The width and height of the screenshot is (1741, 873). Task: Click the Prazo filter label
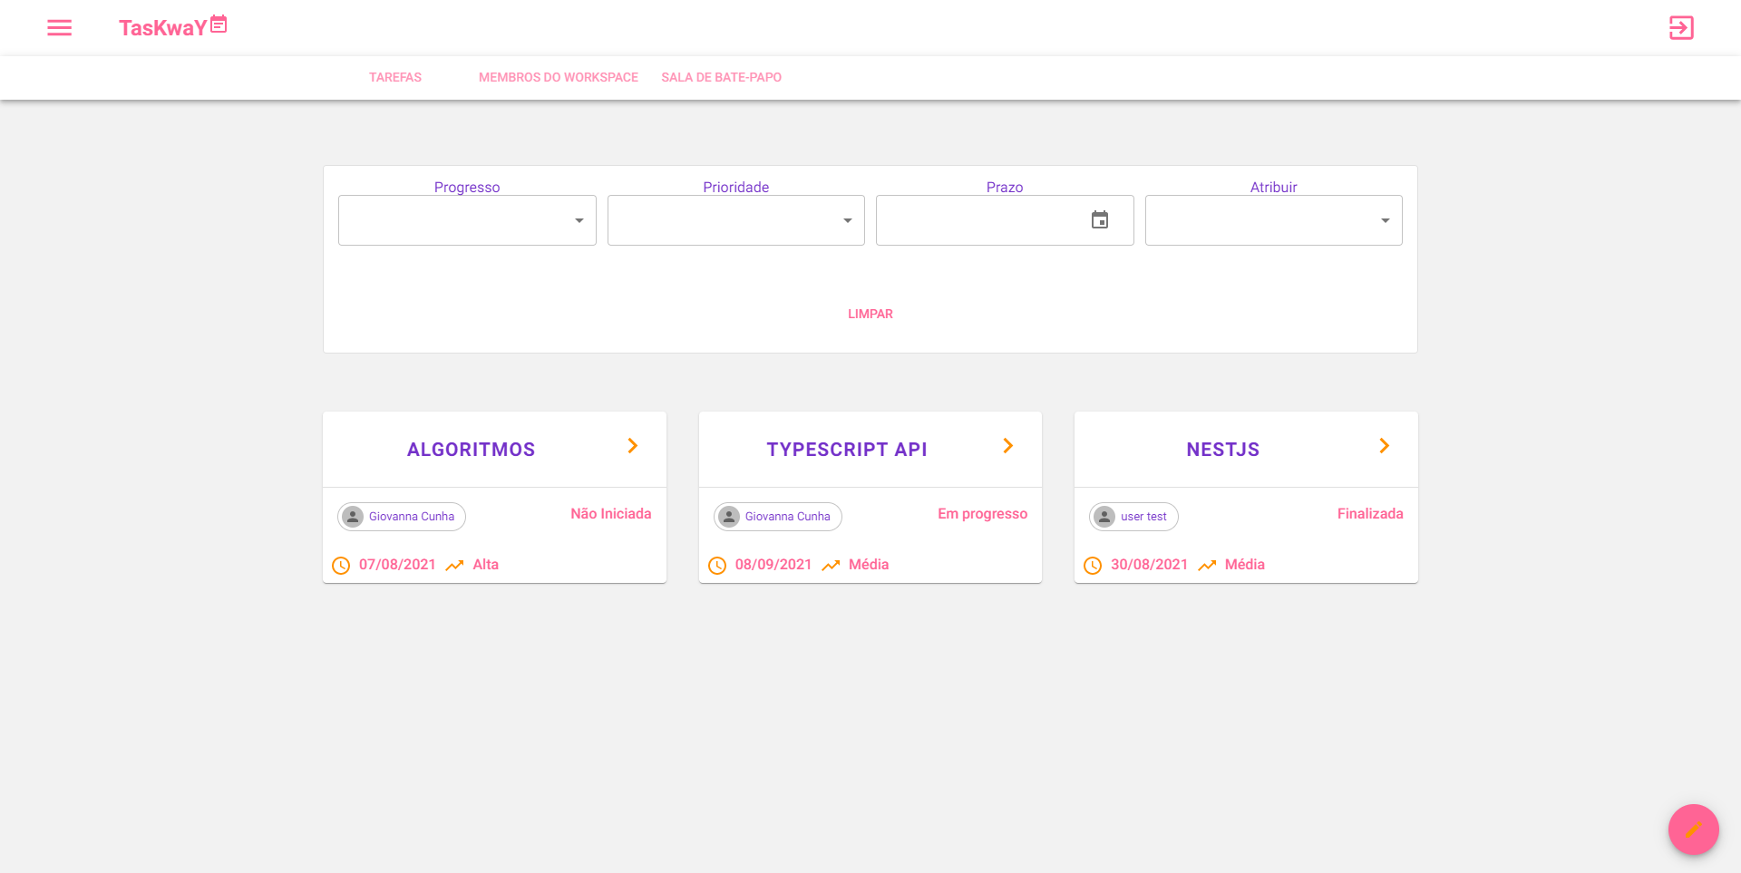[1005, 188]
